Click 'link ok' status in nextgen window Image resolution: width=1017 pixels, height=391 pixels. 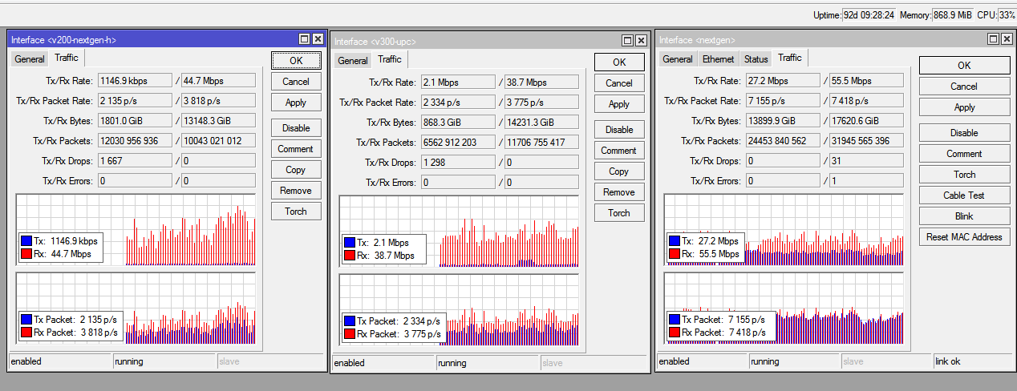pyautogui.click(x=973, y=361)
